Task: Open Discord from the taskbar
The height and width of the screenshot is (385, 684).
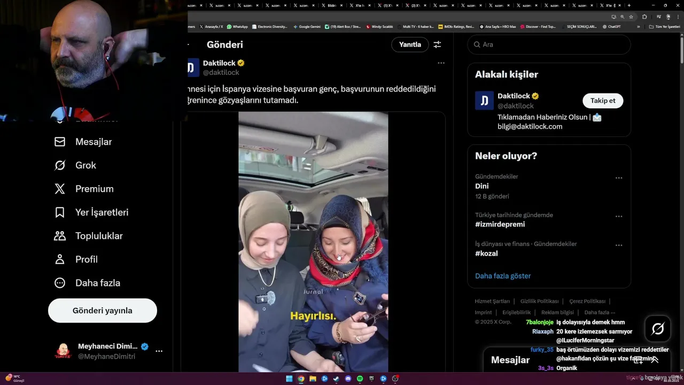Action: pos(348,379)
